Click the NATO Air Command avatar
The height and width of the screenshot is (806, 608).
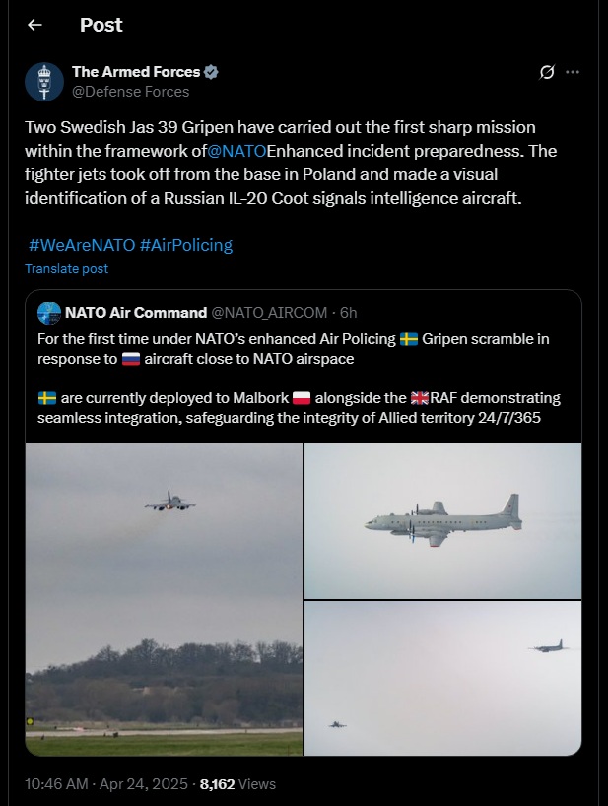48,313
